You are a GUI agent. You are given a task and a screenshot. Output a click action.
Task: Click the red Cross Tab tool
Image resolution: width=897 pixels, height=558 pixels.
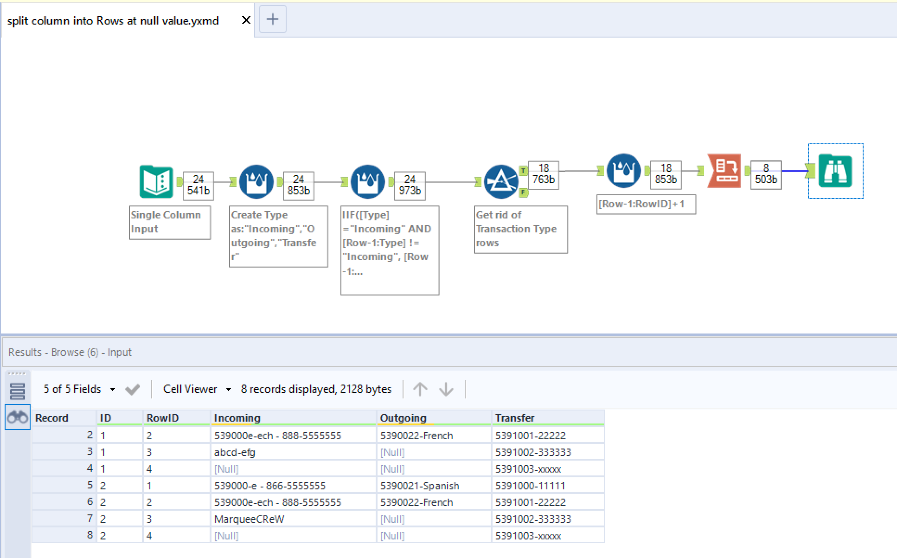(724, 171)
